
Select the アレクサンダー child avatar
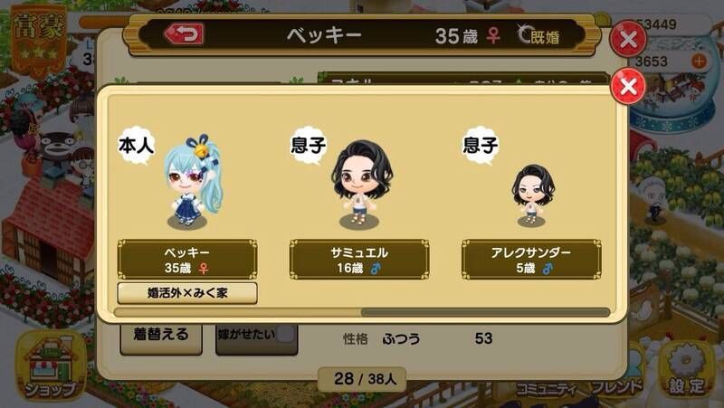[x=532, y=195]
